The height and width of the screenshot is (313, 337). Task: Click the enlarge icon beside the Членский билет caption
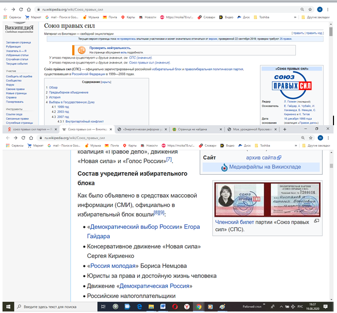coord(316,221)
